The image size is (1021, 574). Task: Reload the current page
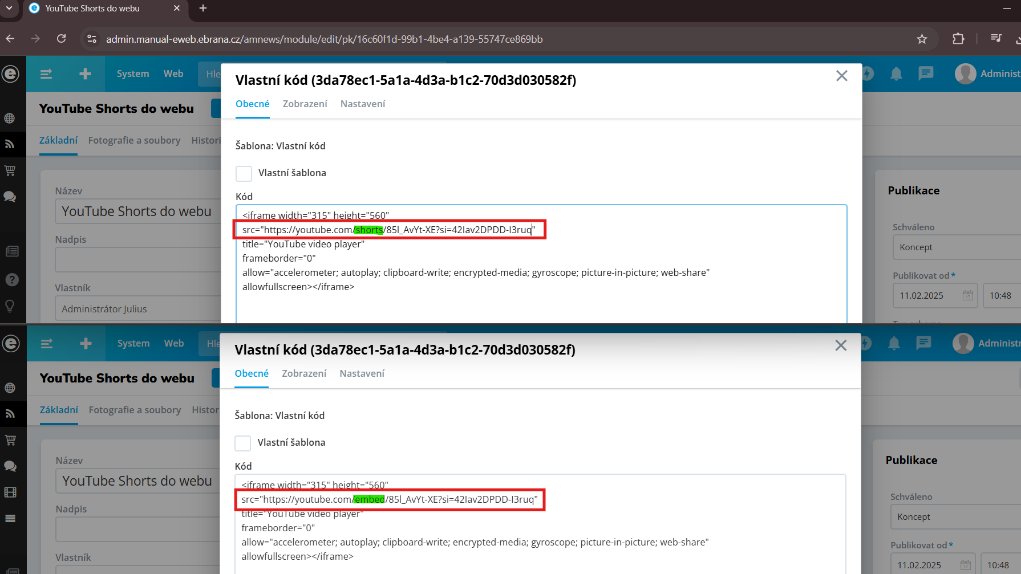pyautogui.click(x=62, y=39)
